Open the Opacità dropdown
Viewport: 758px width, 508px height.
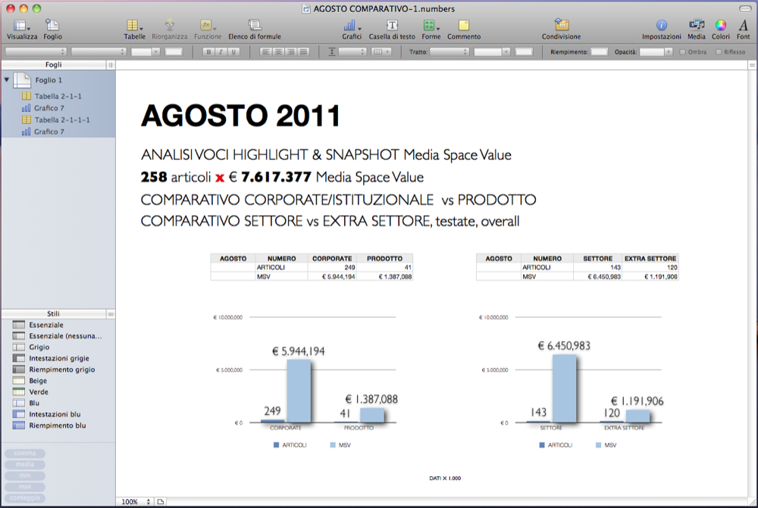pyautogui.click(x=656, y=51)
